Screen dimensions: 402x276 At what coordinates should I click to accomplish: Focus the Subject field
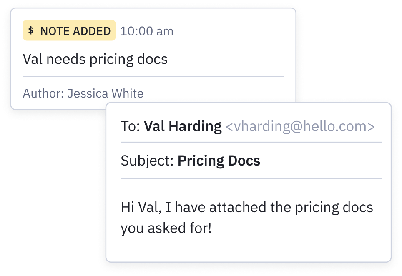[251, 161]
